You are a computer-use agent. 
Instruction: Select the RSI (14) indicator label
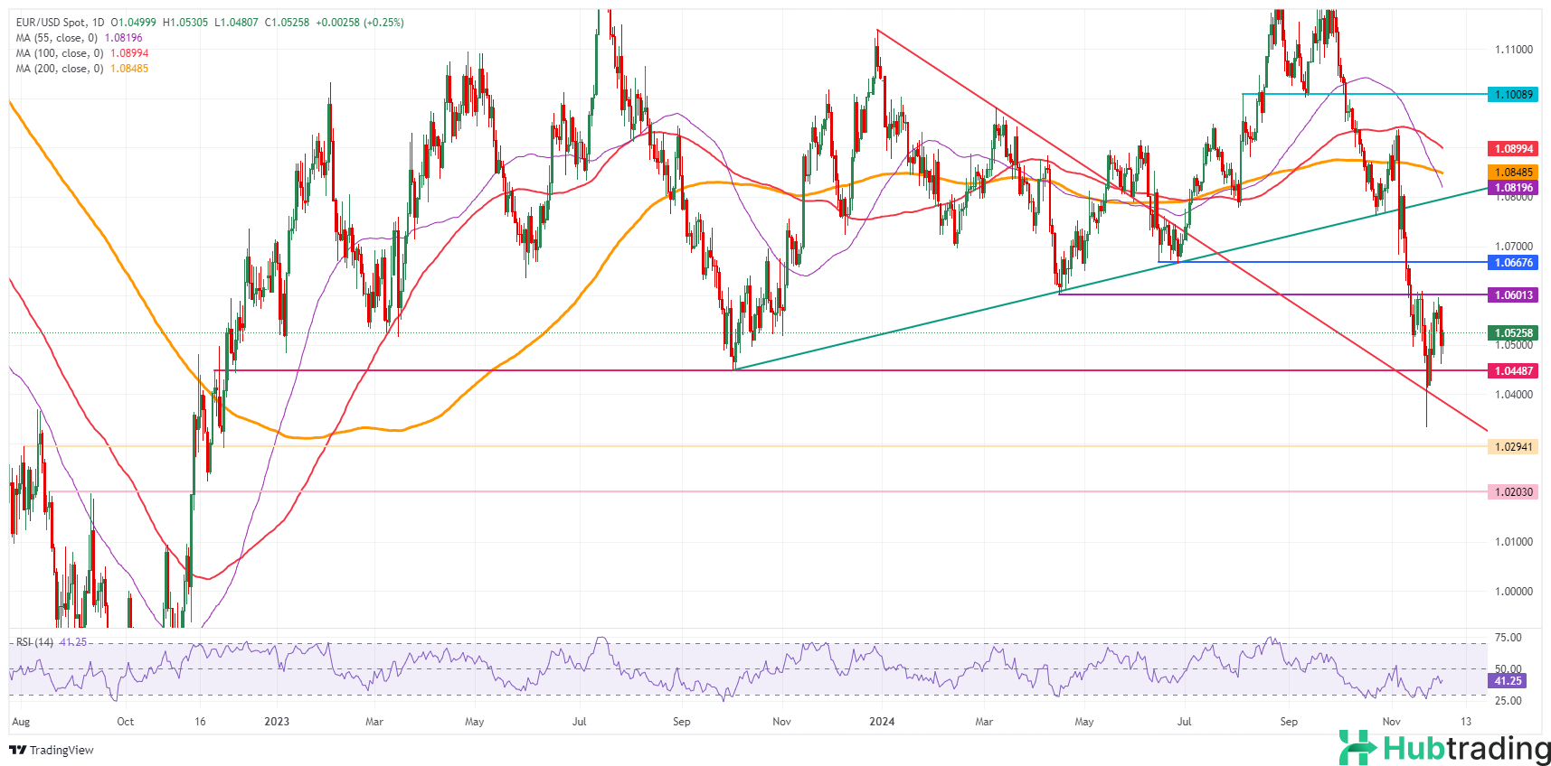tap(34, 642)
